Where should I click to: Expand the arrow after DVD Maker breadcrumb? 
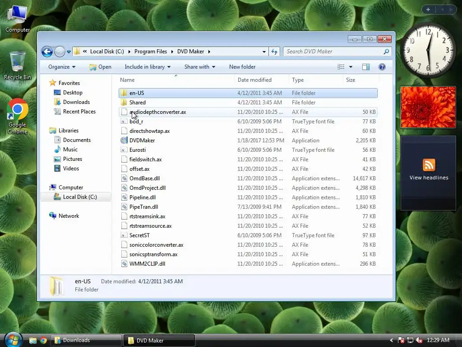[x=209, y=52]
